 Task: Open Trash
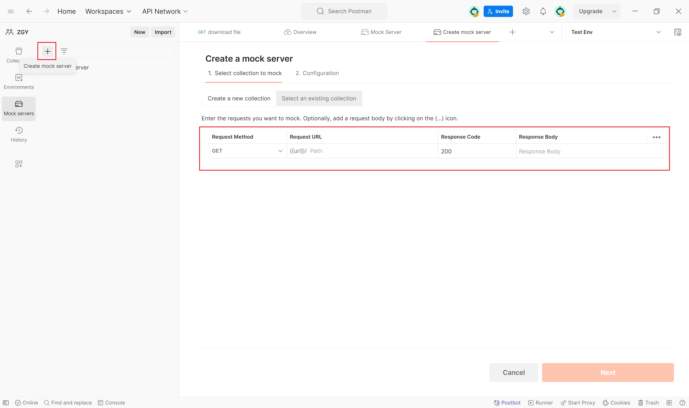648,403
